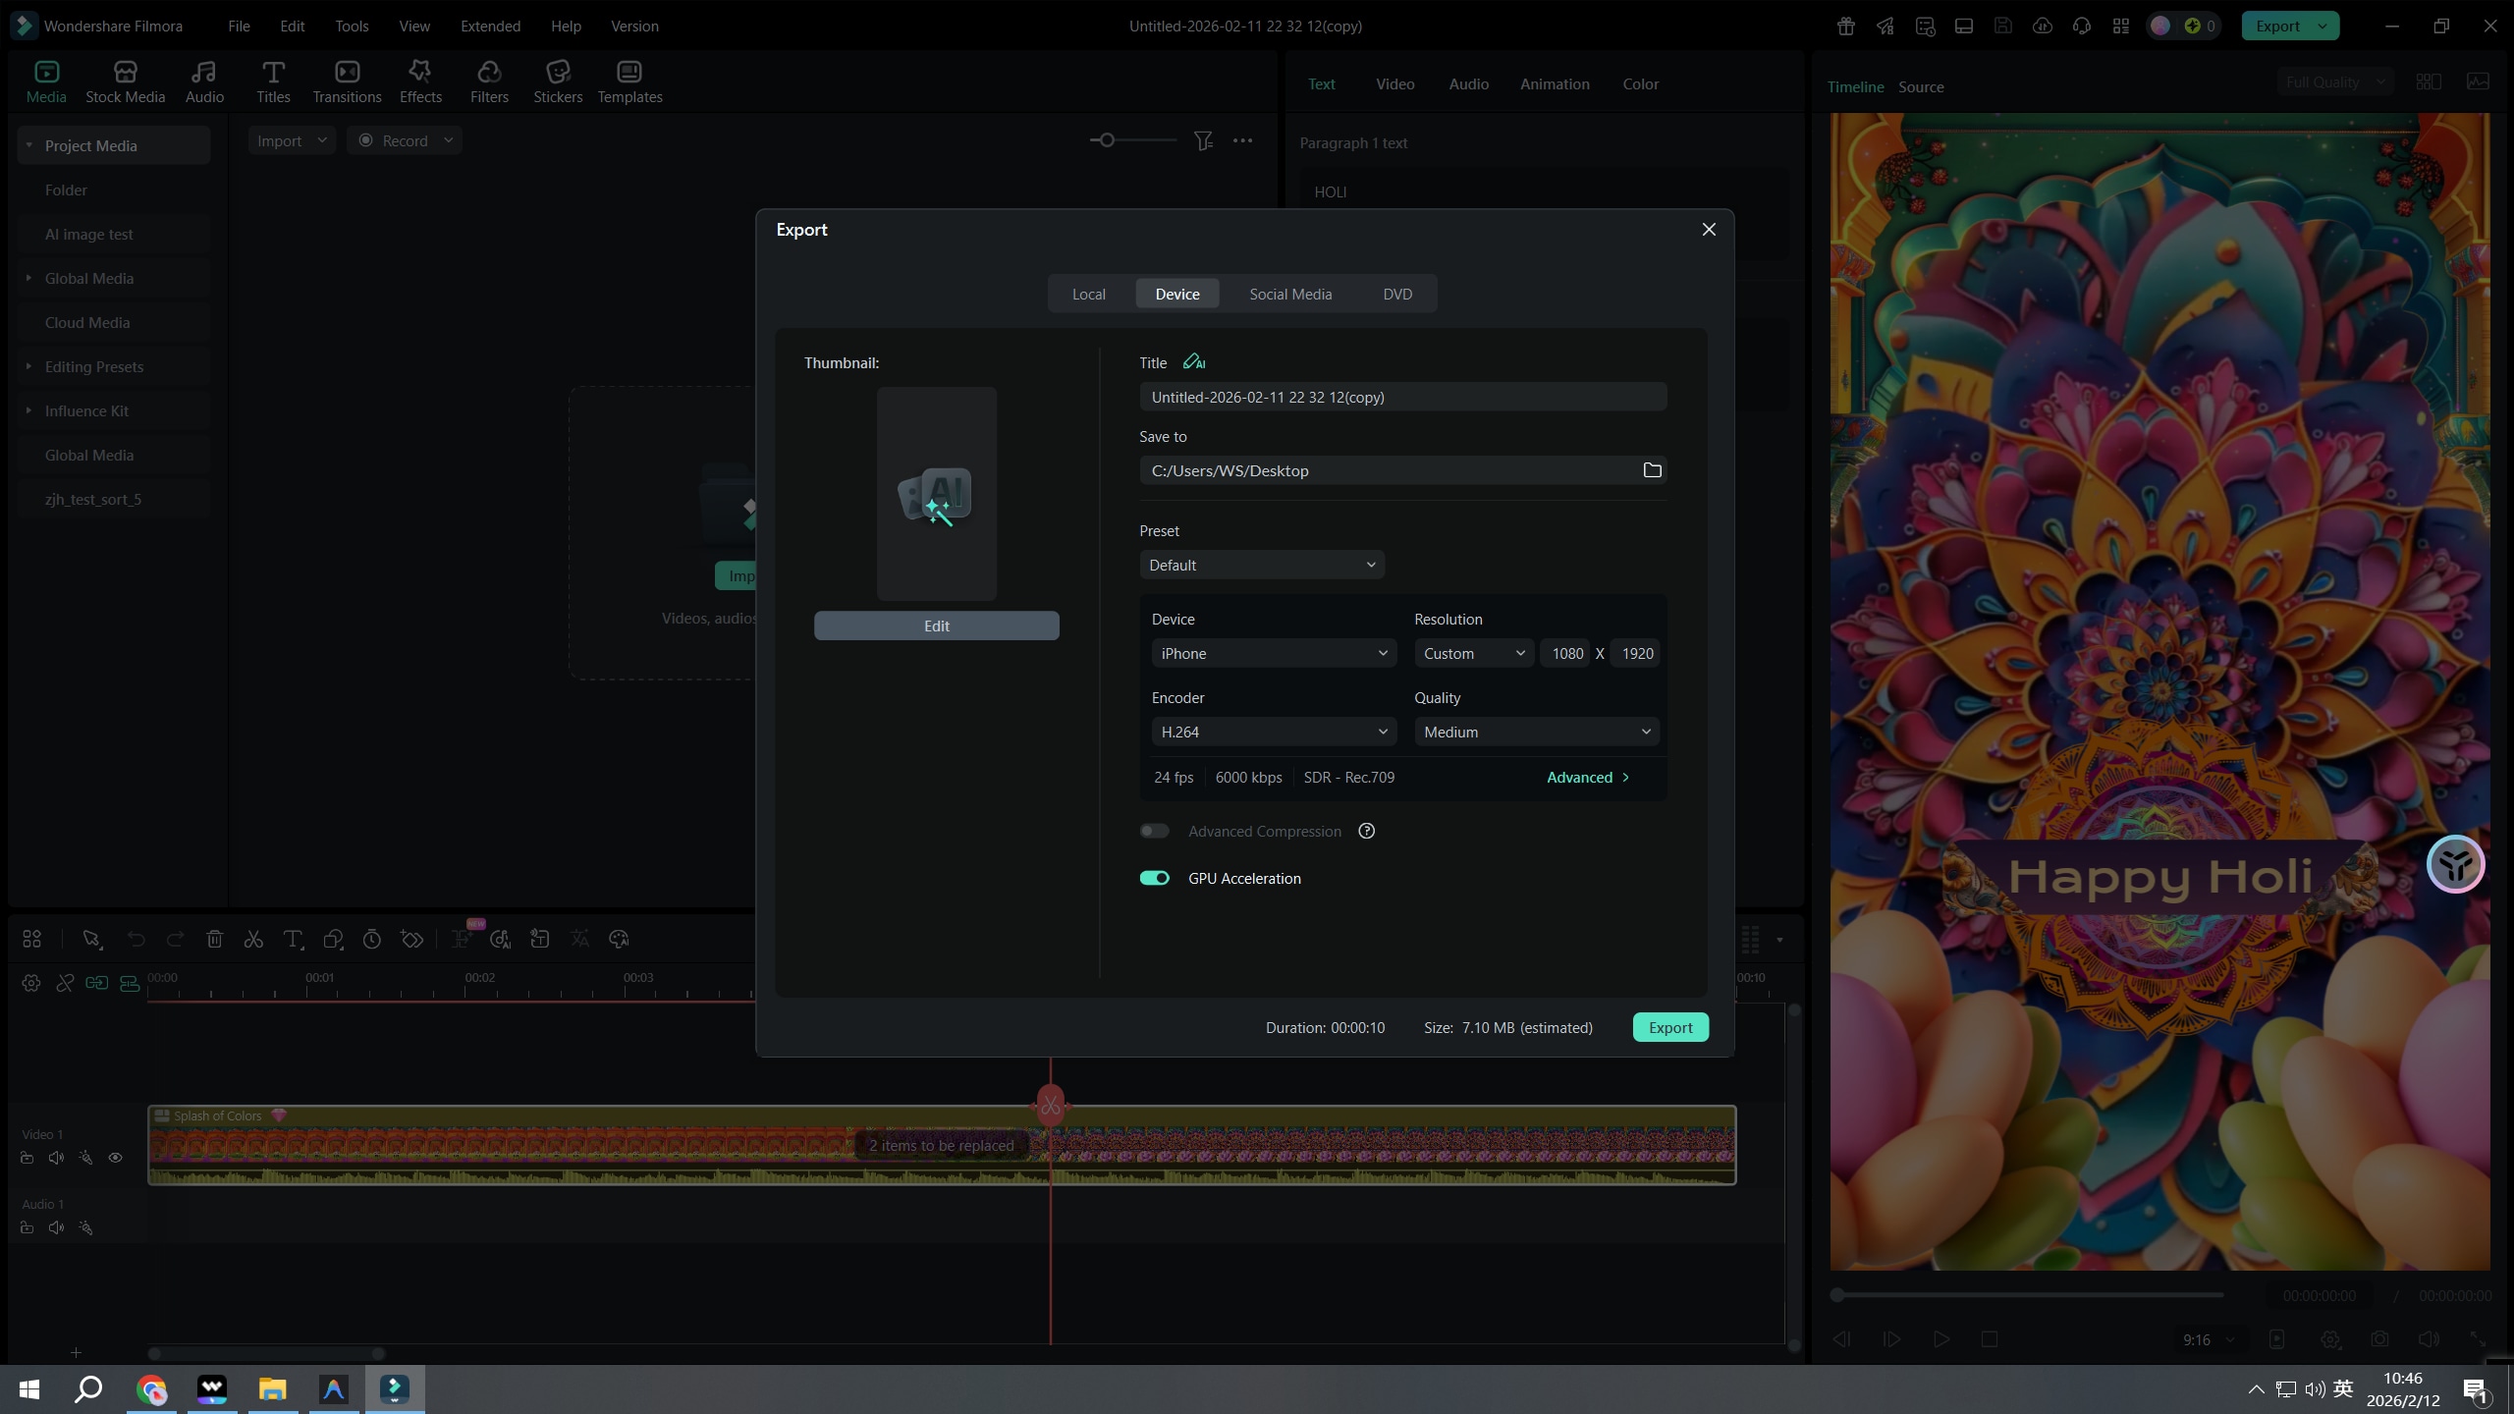Adjust the media zoom slider
Image resolution: width=2514 pixels, height=1414 pixels.
(x=1109, y=140)
